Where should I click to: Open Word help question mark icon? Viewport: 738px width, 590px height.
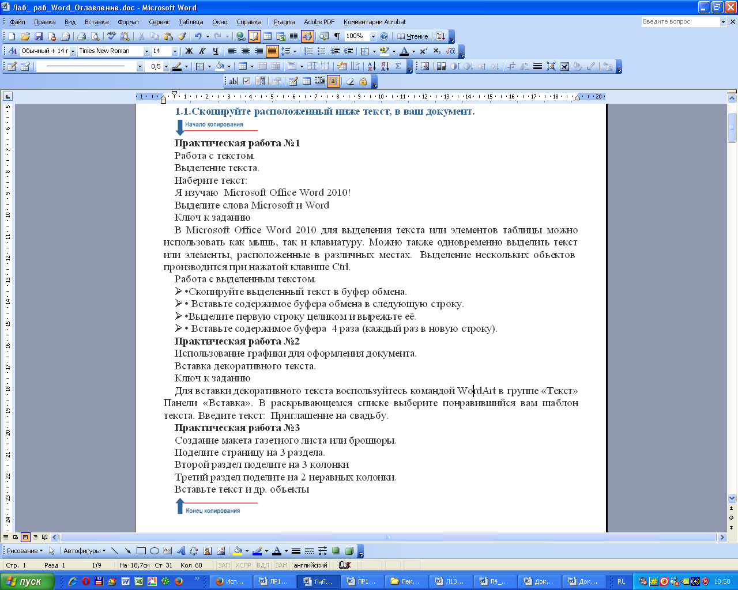click(384, 36)
